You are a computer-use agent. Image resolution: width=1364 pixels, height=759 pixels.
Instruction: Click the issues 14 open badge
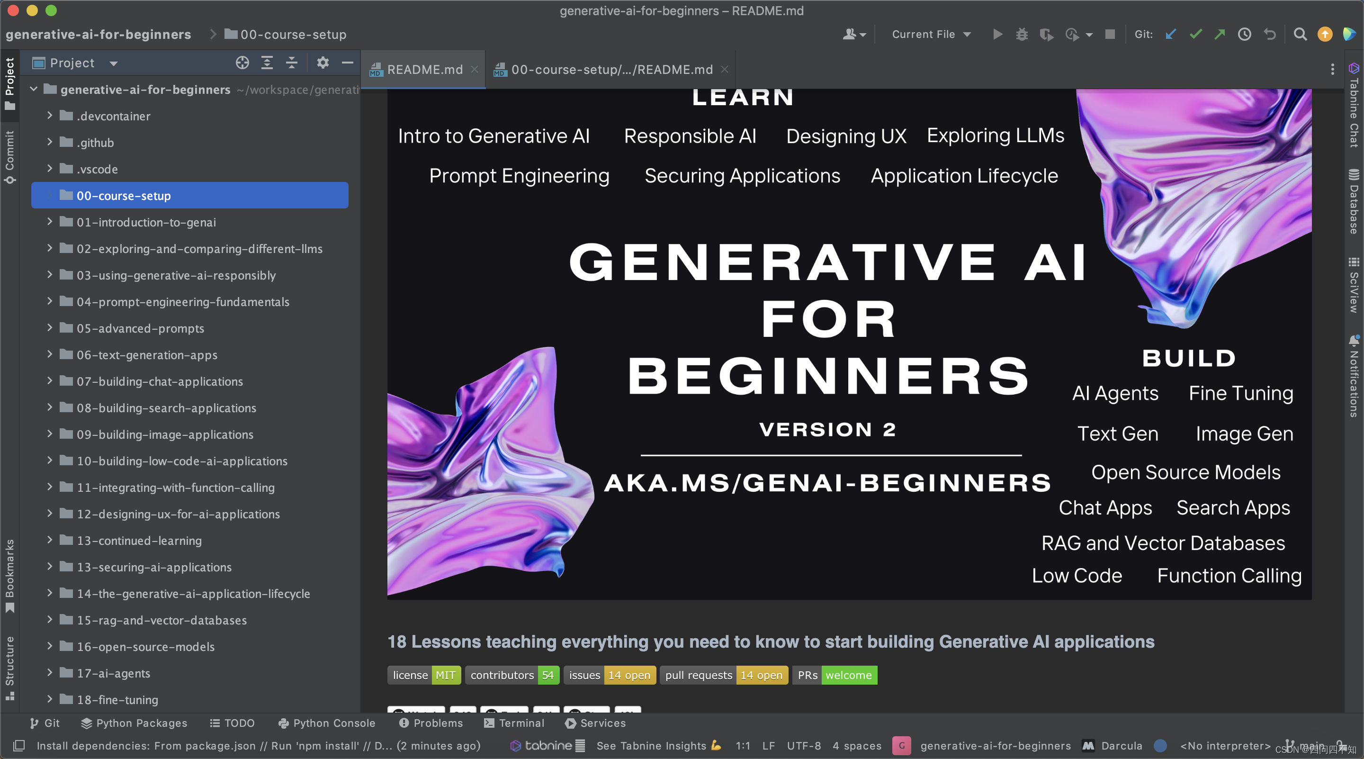(x=610, y=675)
